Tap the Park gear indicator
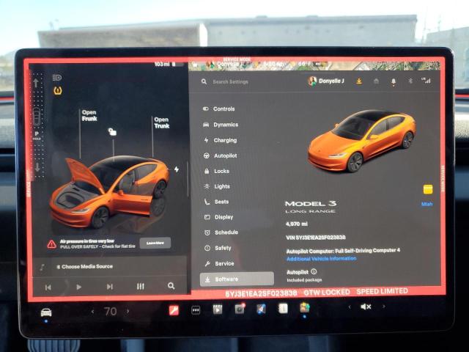Screen dimensions: 469x352 (37, 135)
